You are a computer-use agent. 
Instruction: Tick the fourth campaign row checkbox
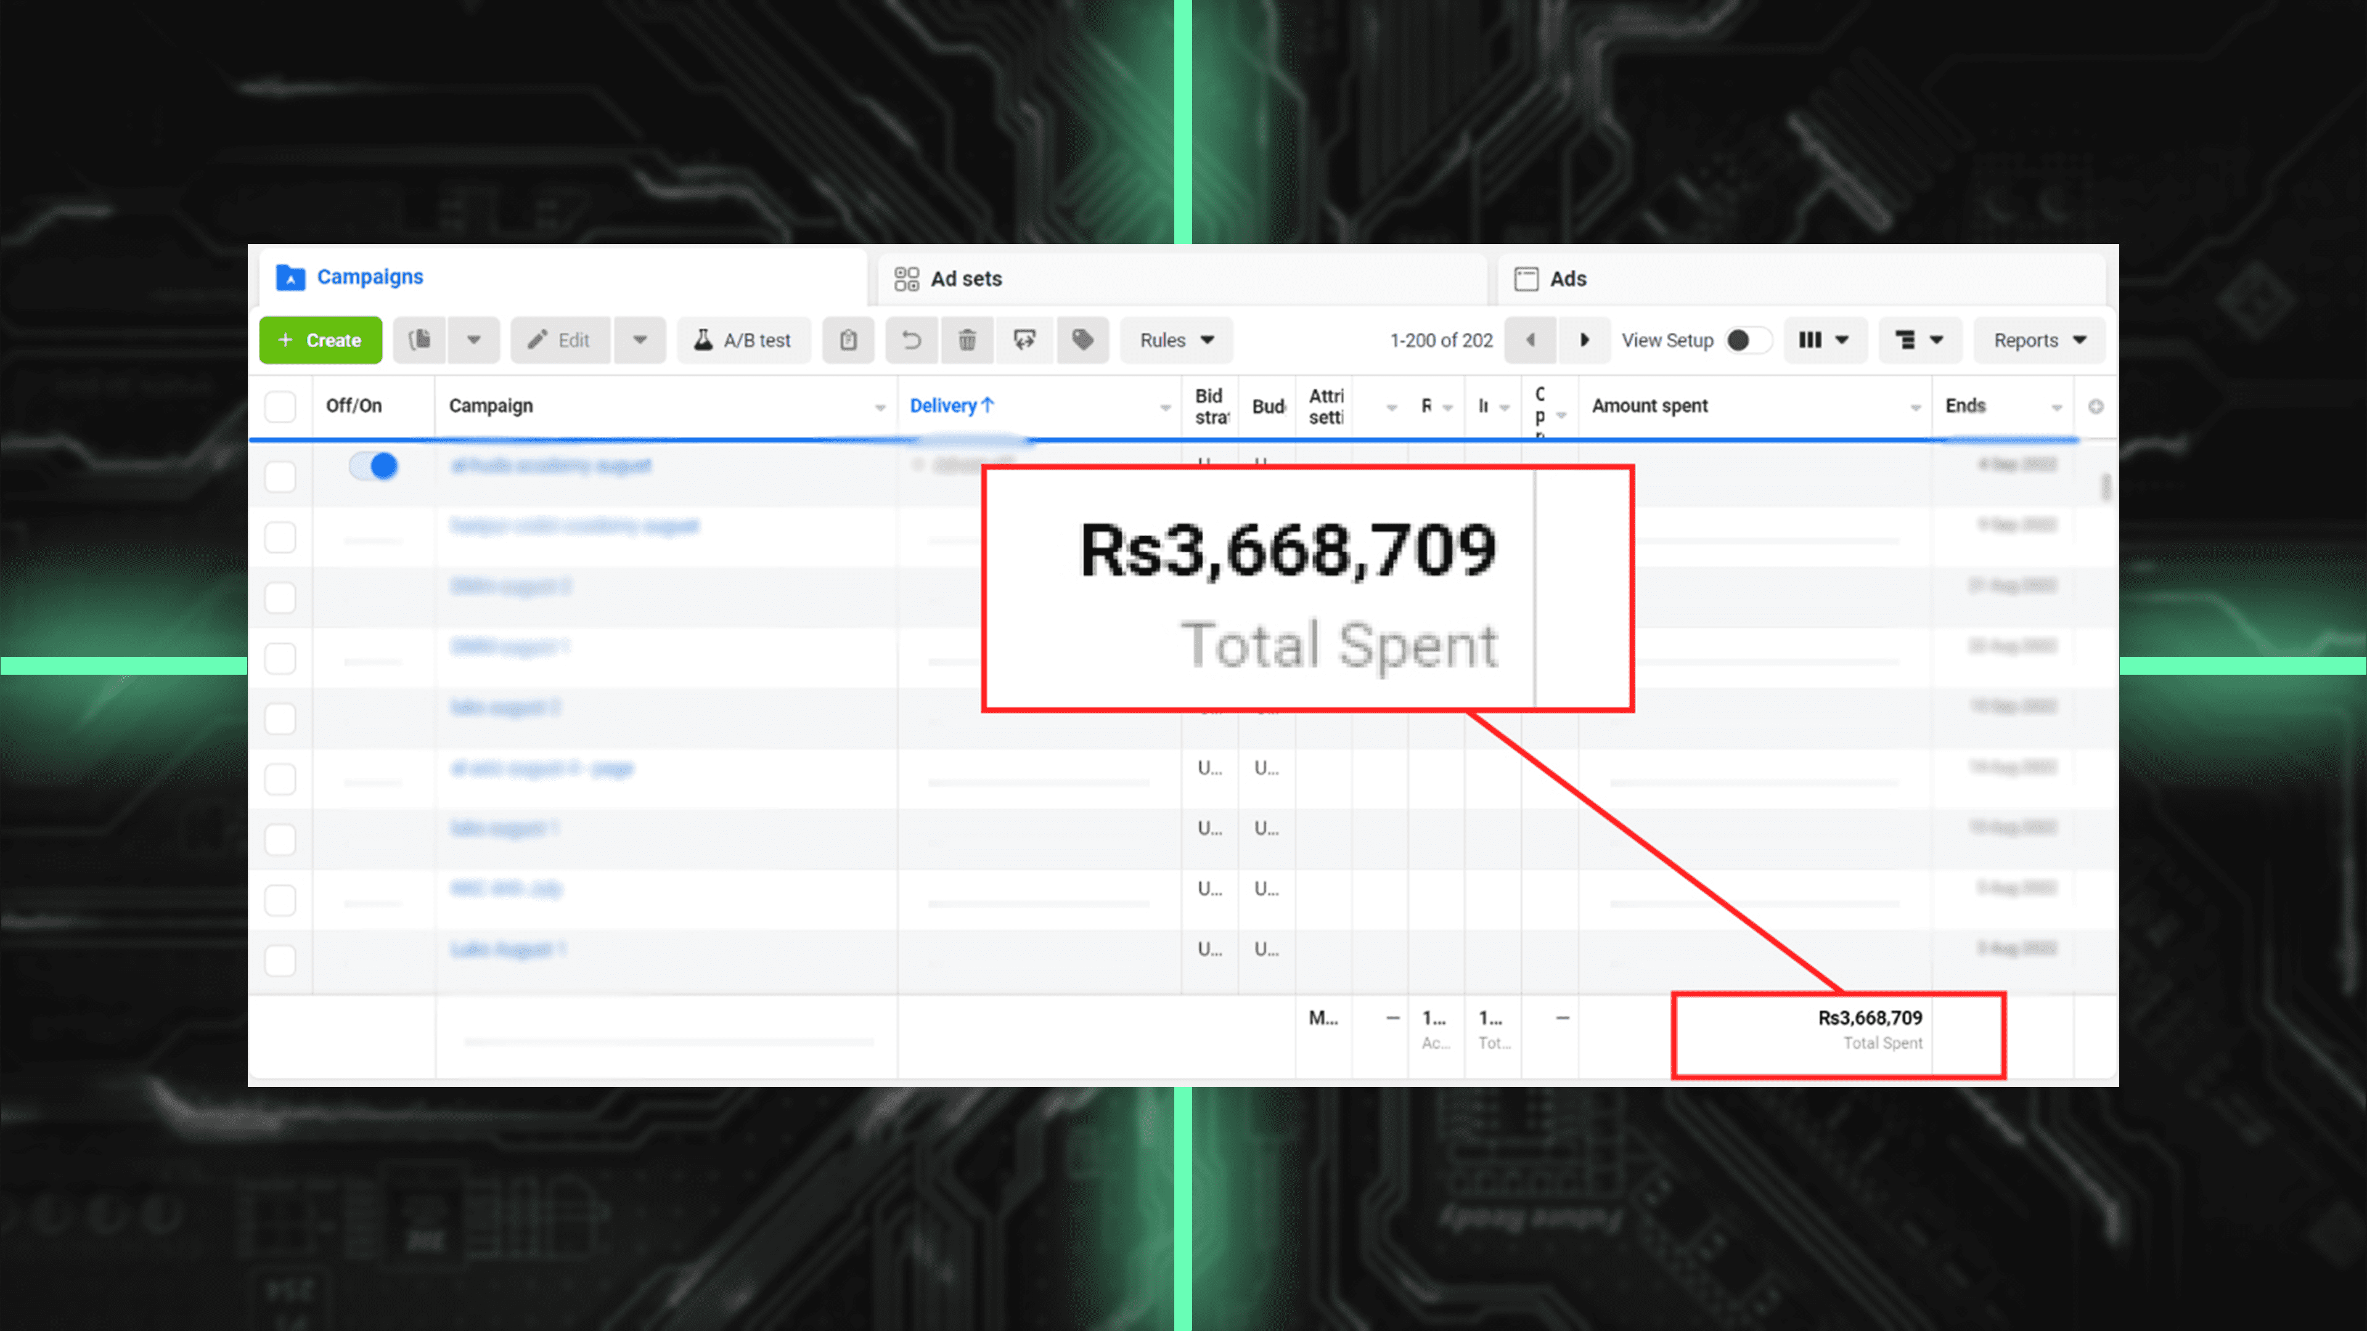280,657
